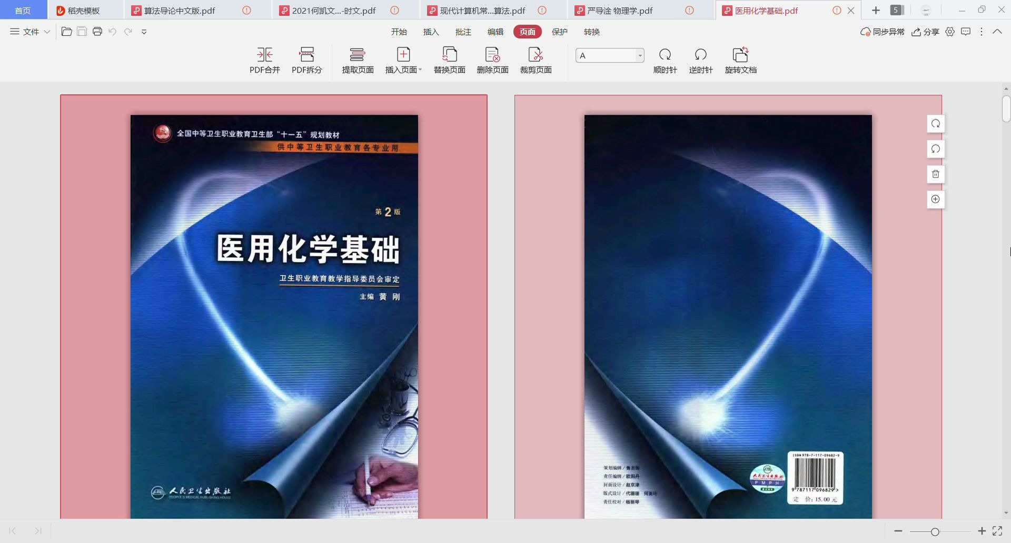
Task: Click the undo arrow icon
Action: [x=112, y=32]
